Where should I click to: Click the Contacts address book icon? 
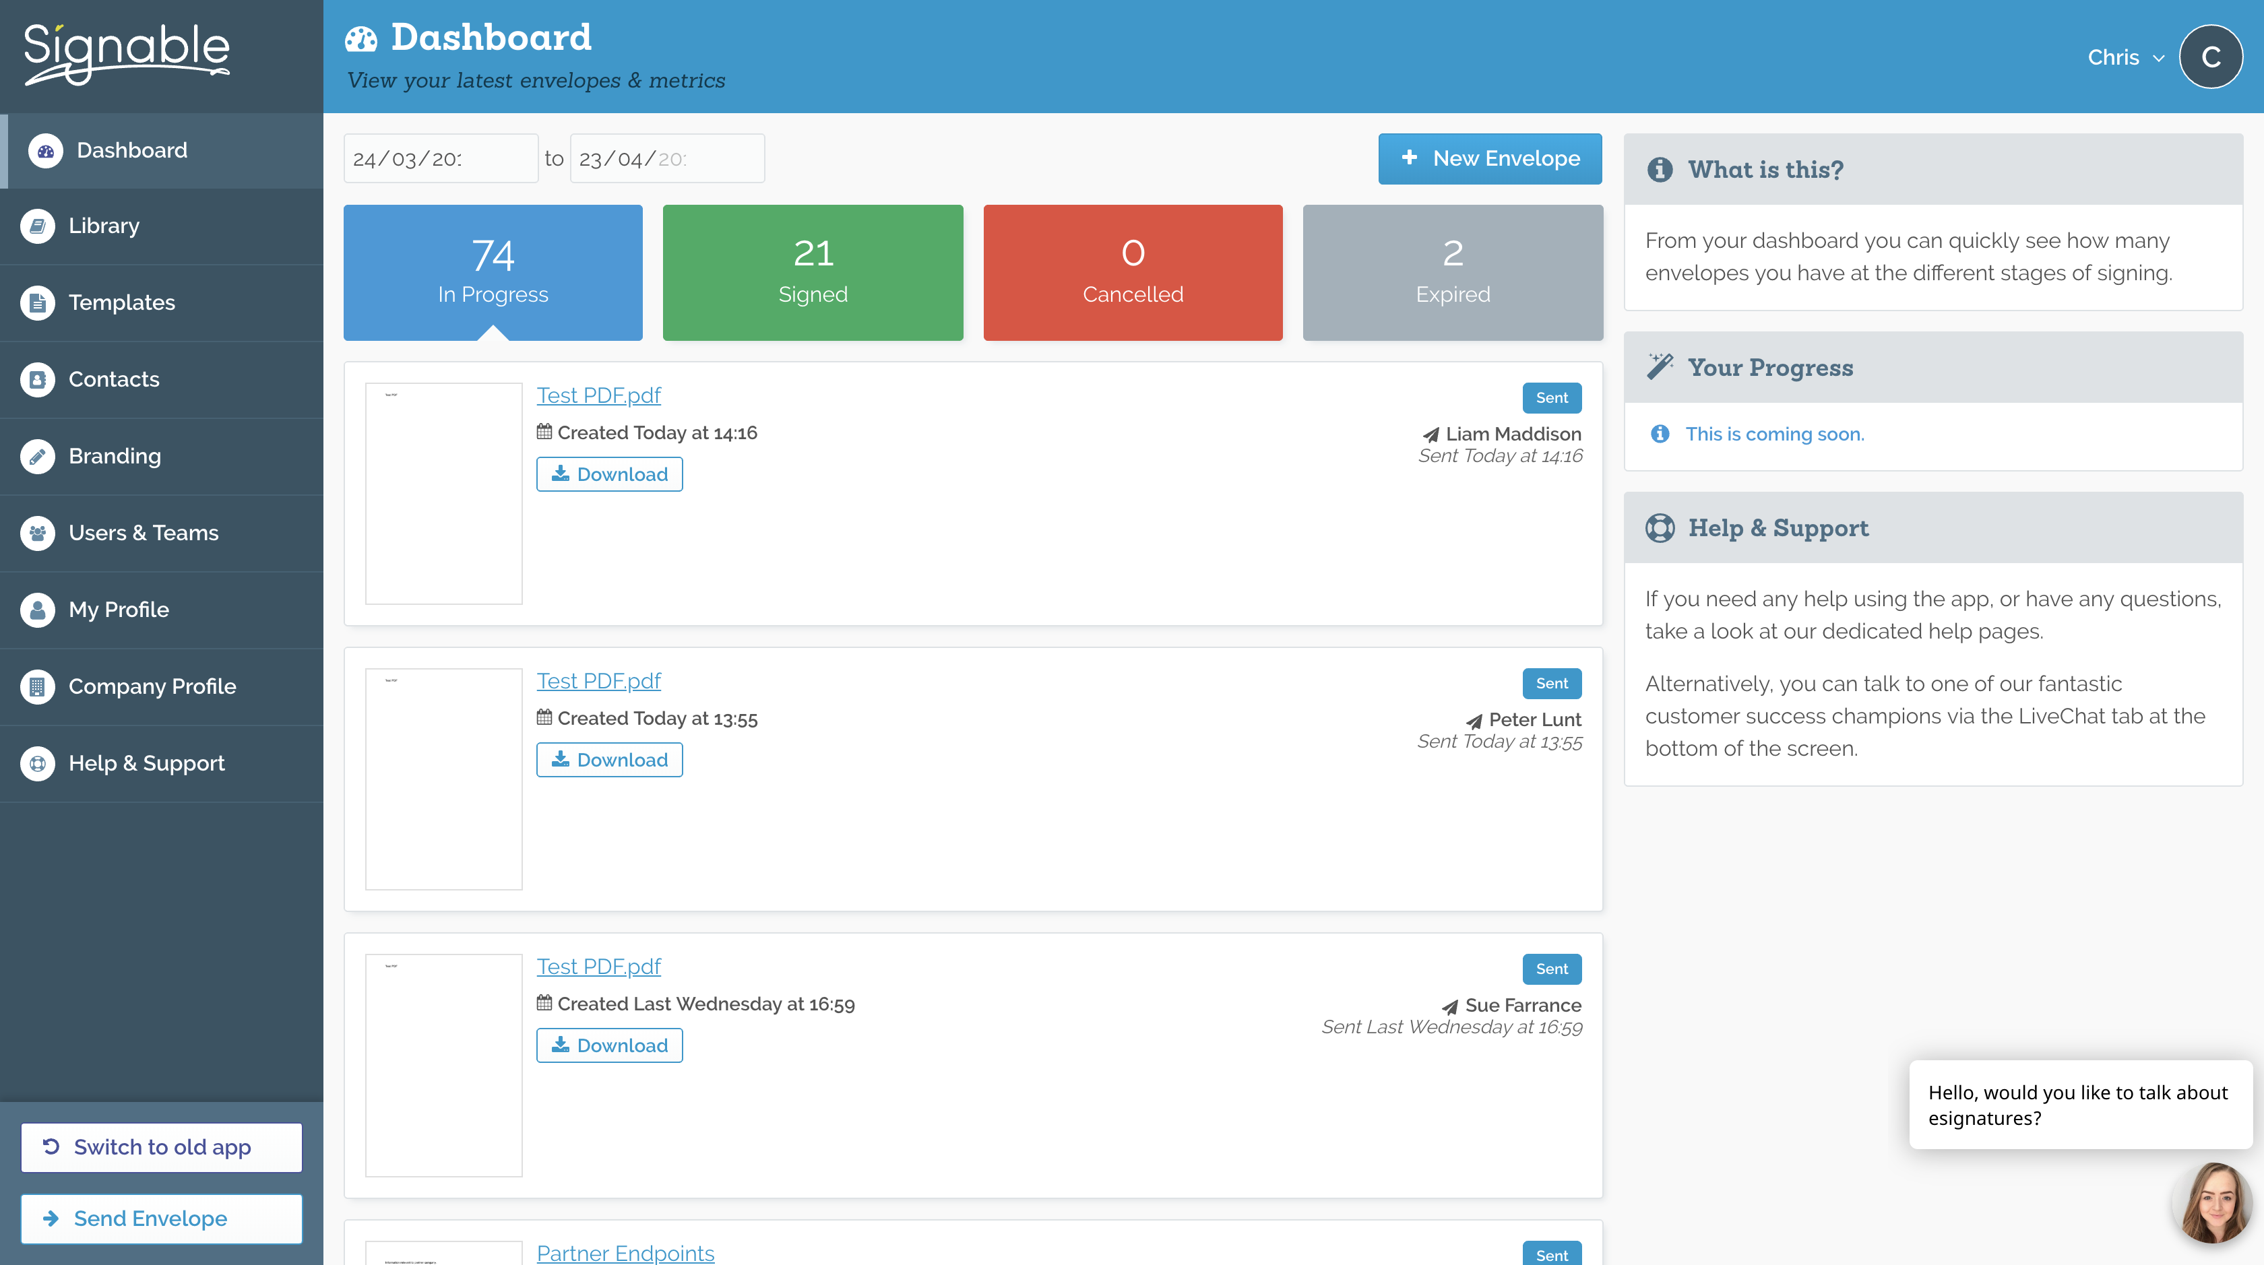[x=37, y=379]
